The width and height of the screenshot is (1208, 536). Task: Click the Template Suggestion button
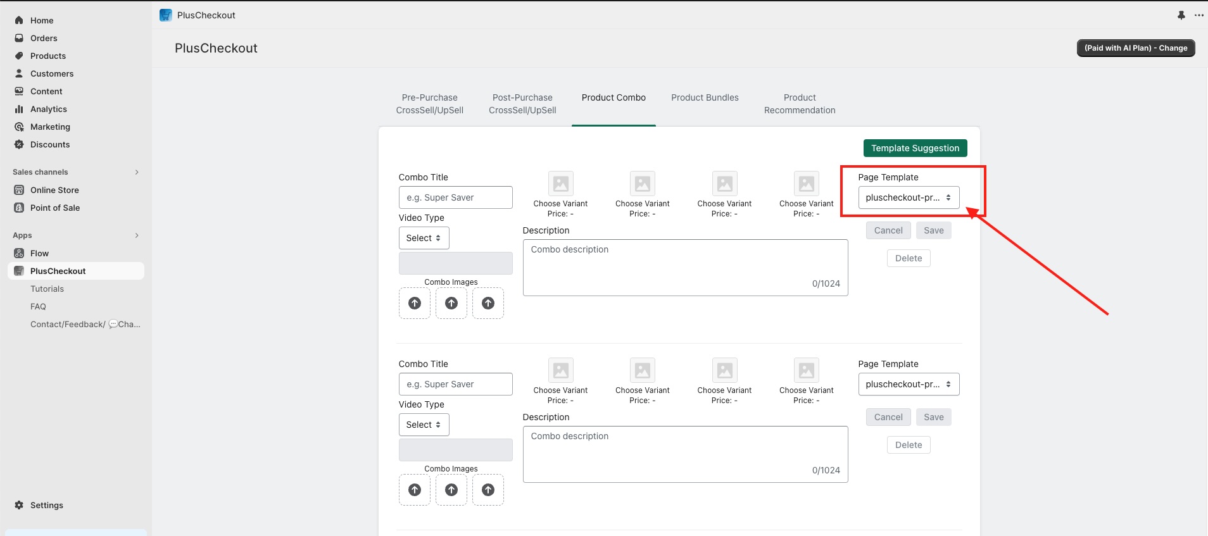915,148
